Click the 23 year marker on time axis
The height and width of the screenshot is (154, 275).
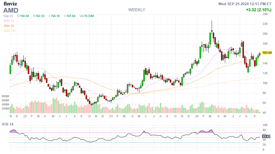(111, 116)
